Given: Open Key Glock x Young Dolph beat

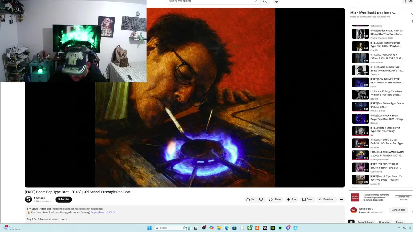Looking at the screenshot, I should pyautogui.click(x=378, y=119).
